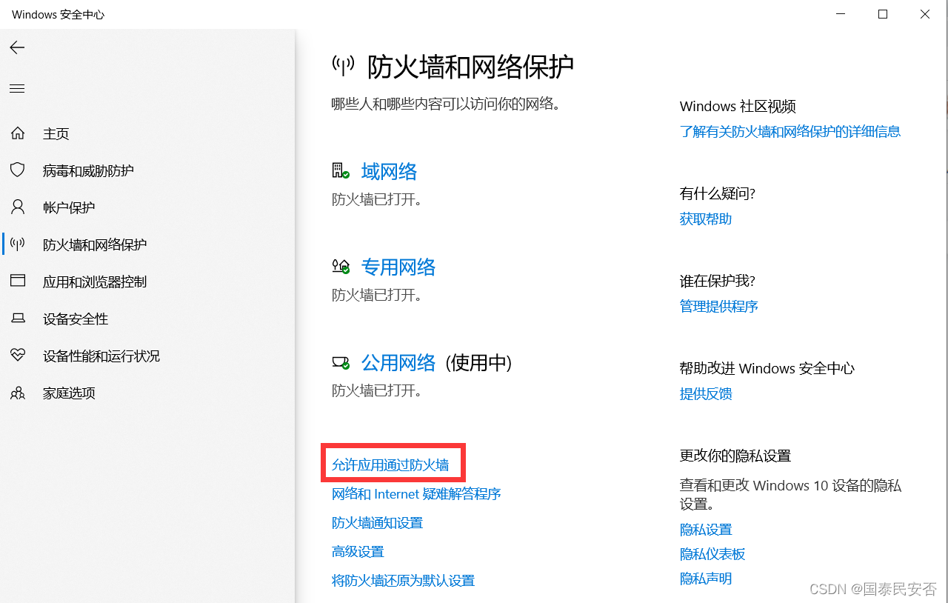The width and height of the screenshot is (948, 603).
Task: Click the family icon for 家庭选项
Action: [18, 393]
